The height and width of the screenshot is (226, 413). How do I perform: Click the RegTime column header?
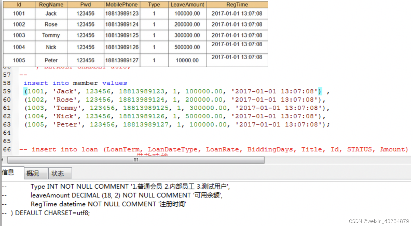(237, 5)
